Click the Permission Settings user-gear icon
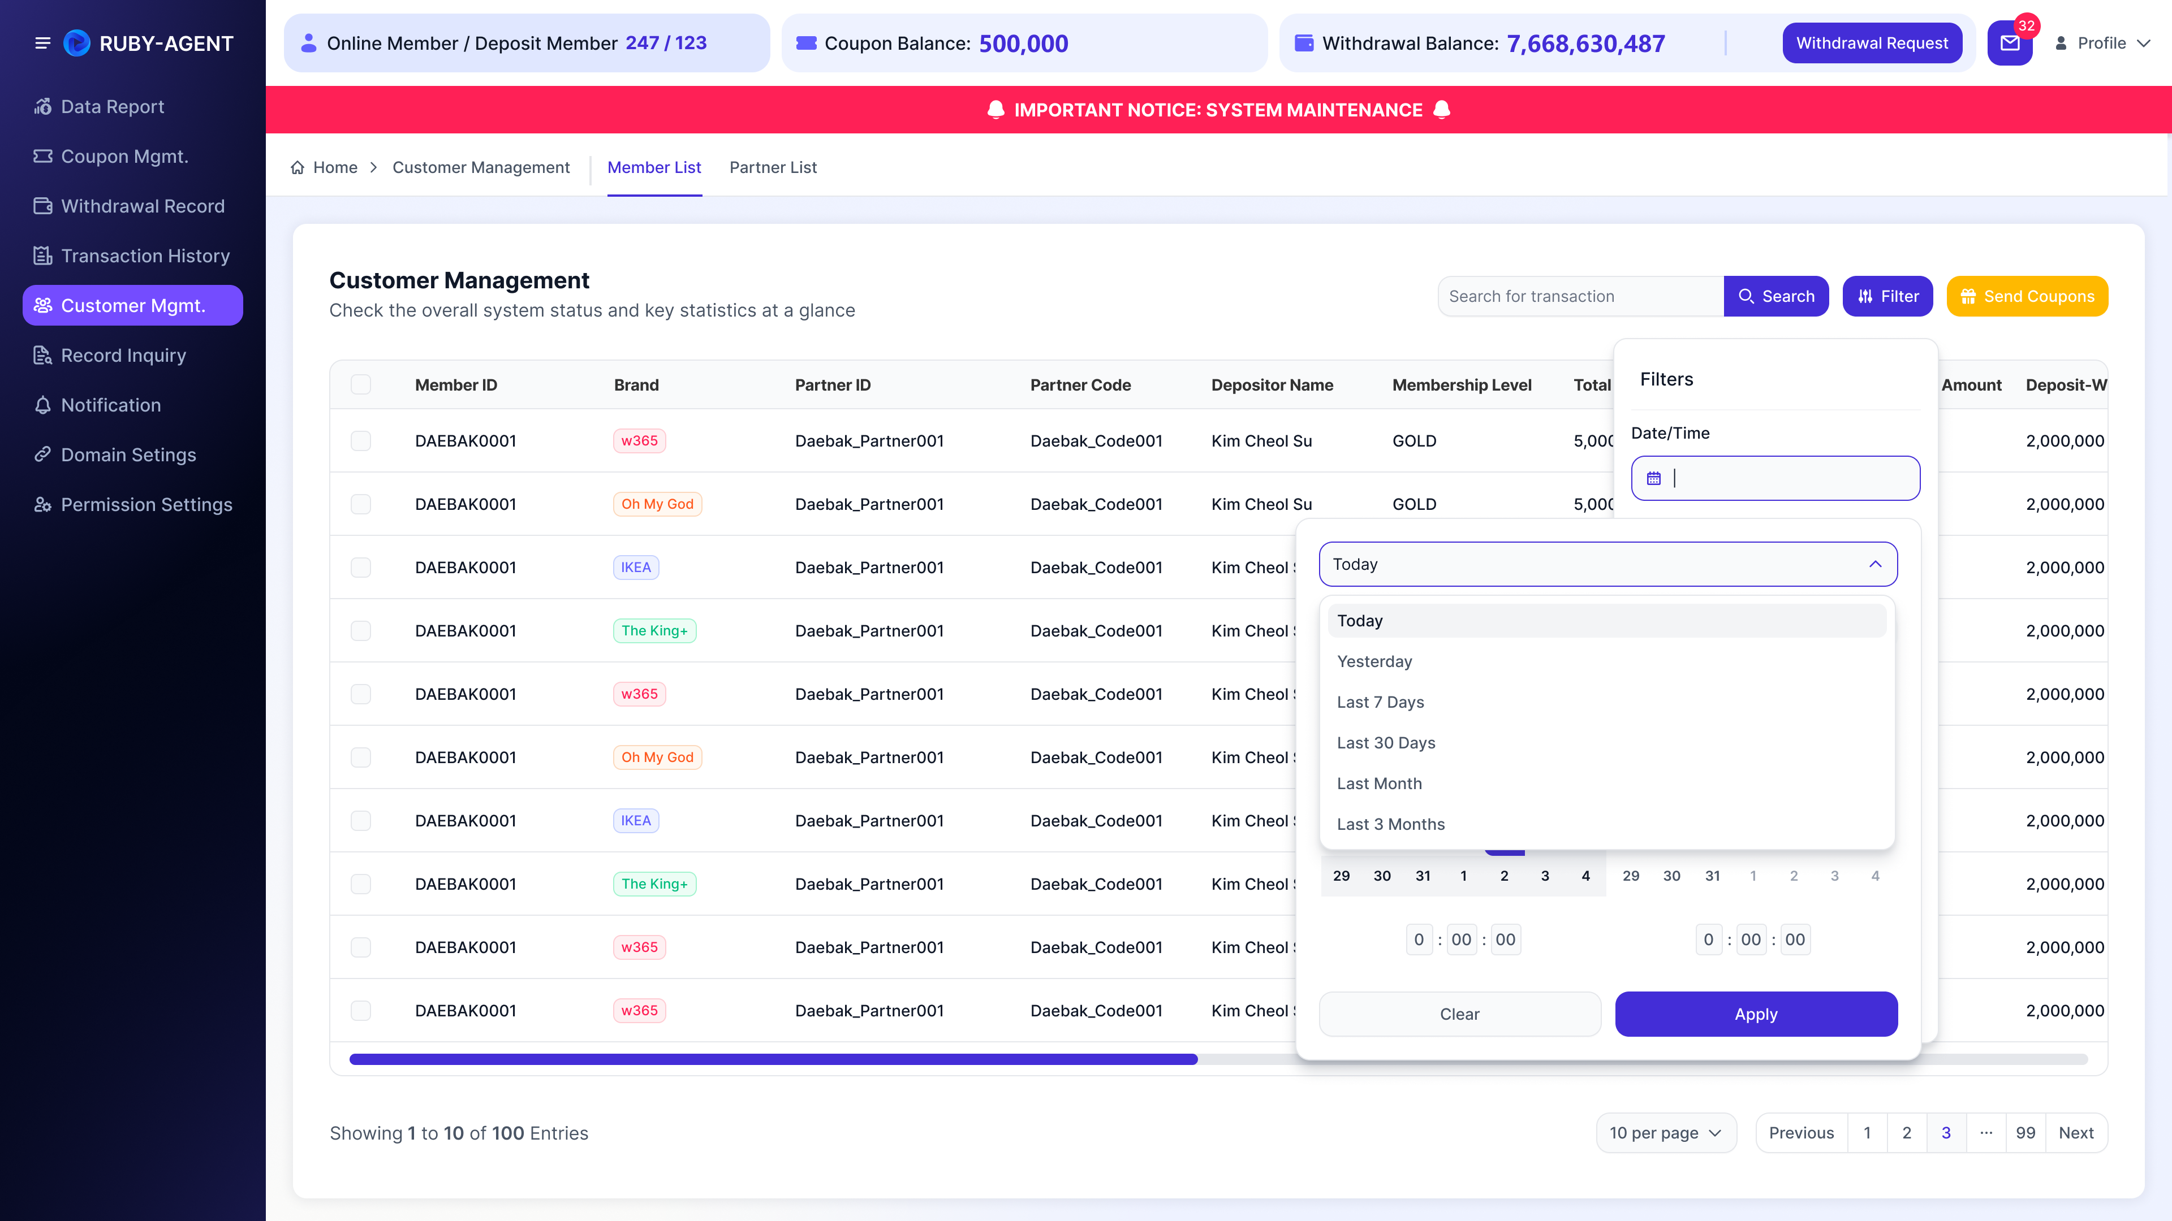2172x1221 pixels. coord(43,504)
